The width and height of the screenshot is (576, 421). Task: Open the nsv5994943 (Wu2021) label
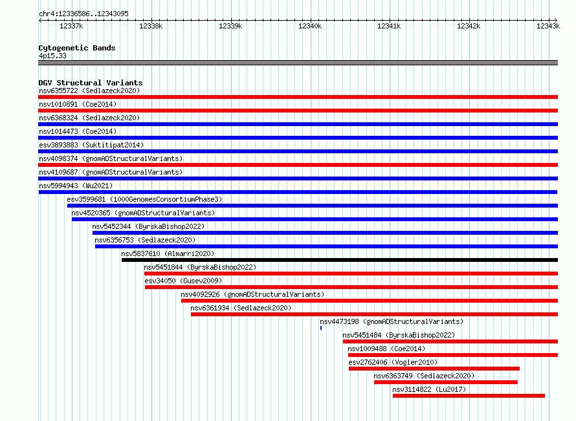coord(76,186)
